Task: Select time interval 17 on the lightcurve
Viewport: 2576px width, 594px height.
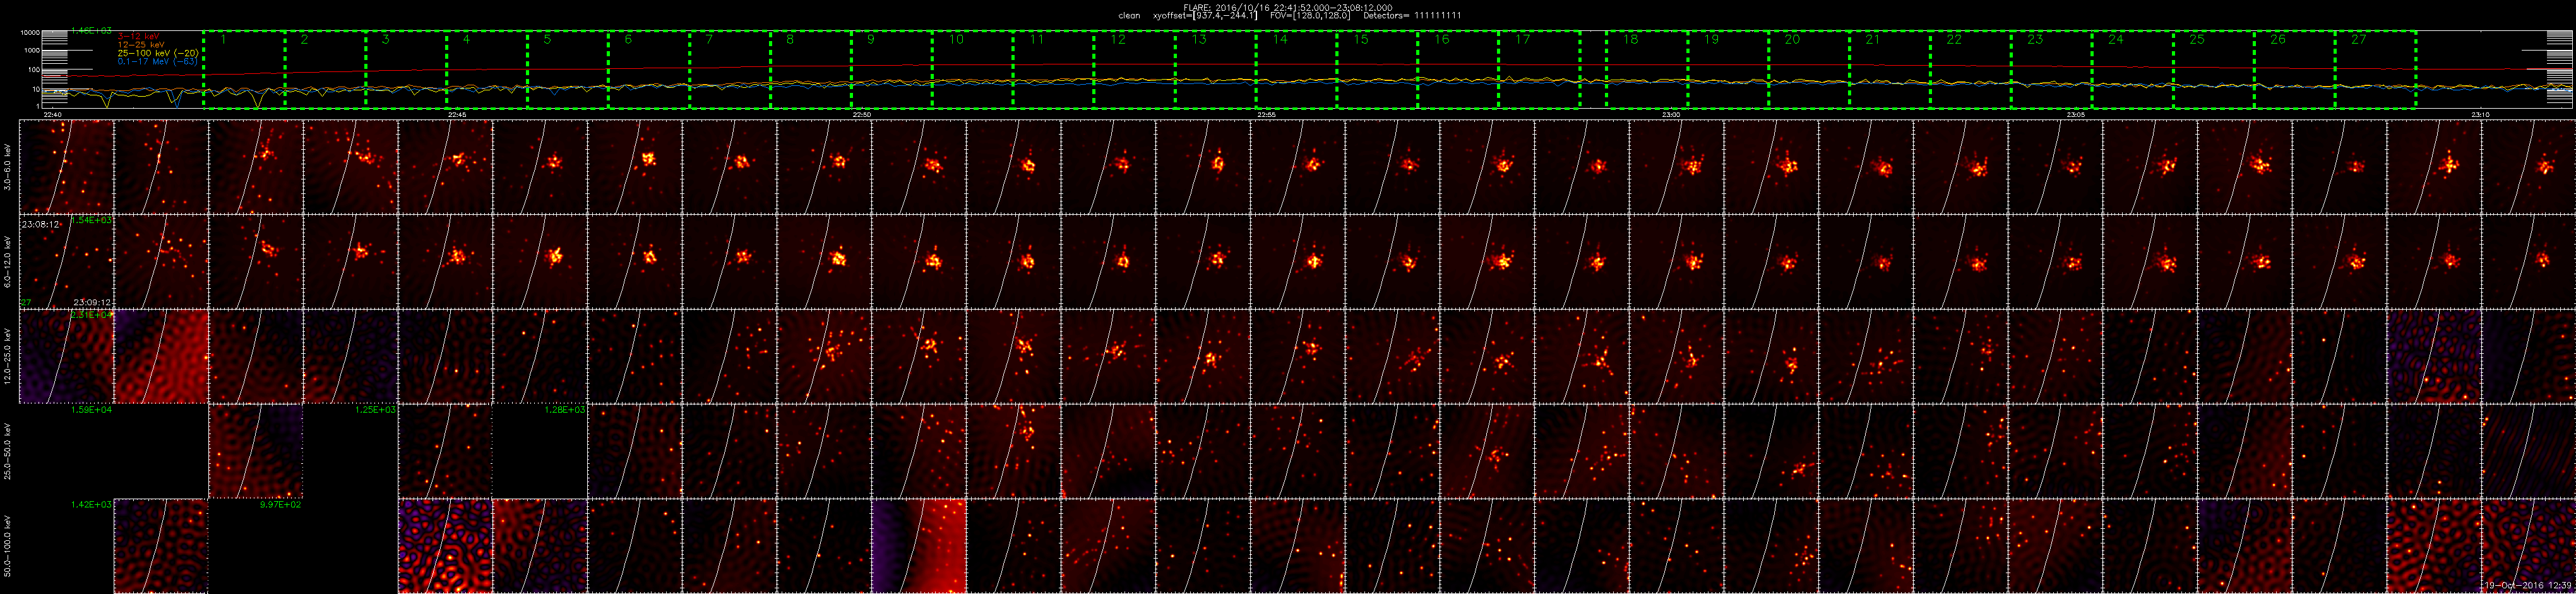Action: click(1540, 69)
